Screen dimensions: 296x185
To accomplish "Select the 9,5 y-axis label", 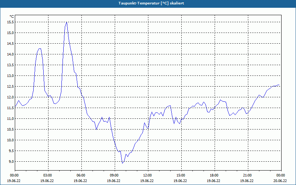I will click(x=11, y=151).
